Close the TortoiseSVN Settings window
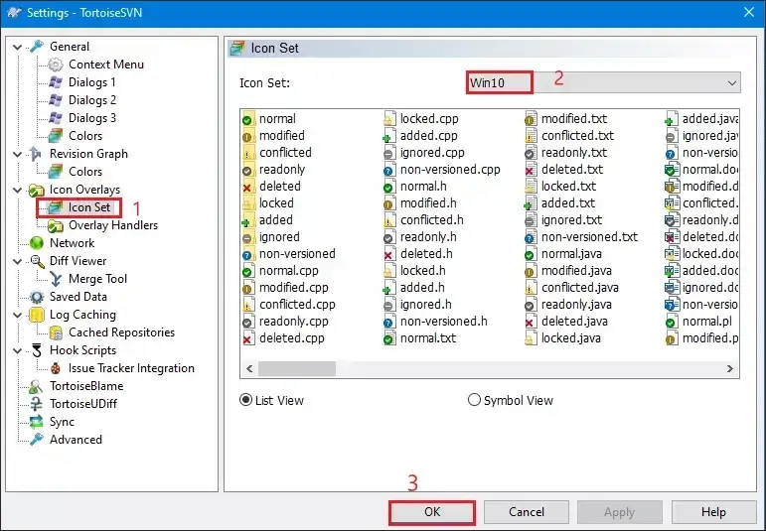This screenshot has height=531, width=766. (x=748, y=12)
